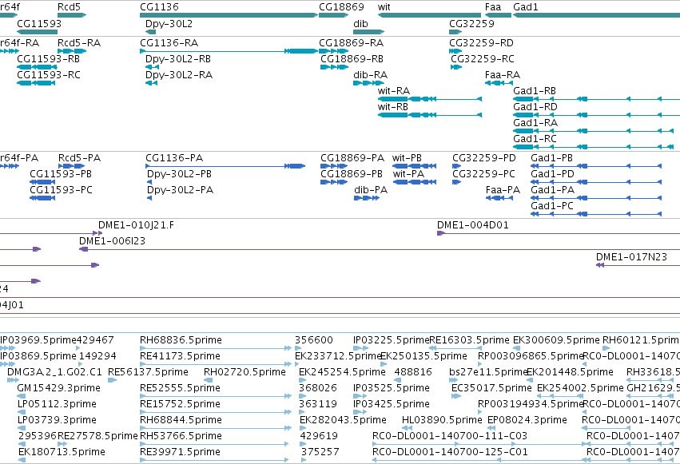The image size is (680, 464).
Task: Click EST EK282043.5prime
Action: point(303,428)
